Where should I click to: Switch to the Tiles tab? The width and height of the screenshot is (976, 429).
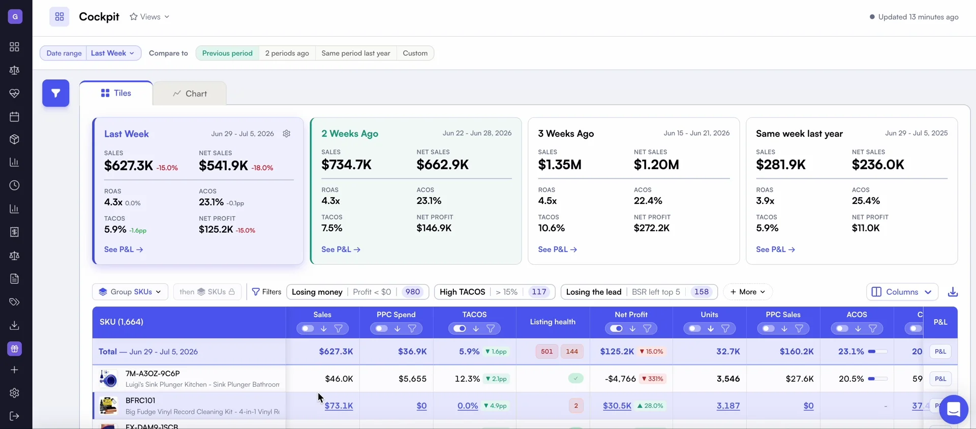point(116,93)
